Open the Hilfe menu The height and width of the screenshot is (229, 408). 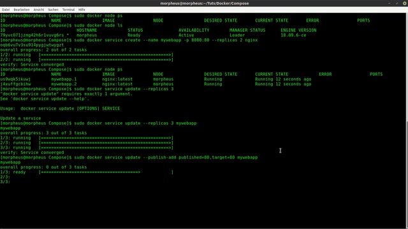(x=82, y=10)
